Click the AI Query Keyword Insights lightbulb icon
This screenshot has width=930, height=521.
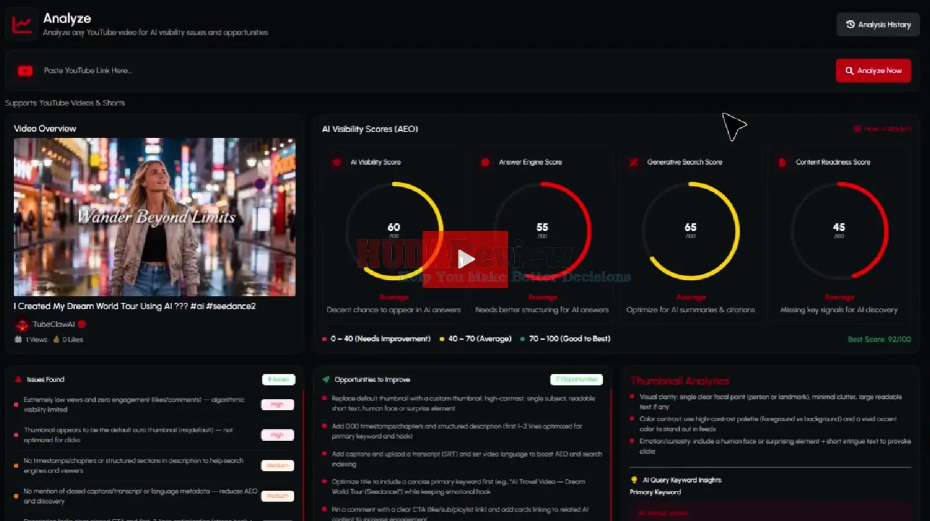point(634,480)
